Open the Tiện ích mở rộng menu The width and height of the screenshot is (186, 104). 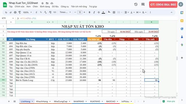click(x=79, y=7)
